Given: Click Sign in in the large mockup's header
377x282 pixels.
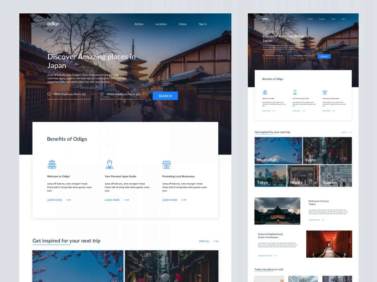Looking at the screenshot, I should (x=202, y=24).
